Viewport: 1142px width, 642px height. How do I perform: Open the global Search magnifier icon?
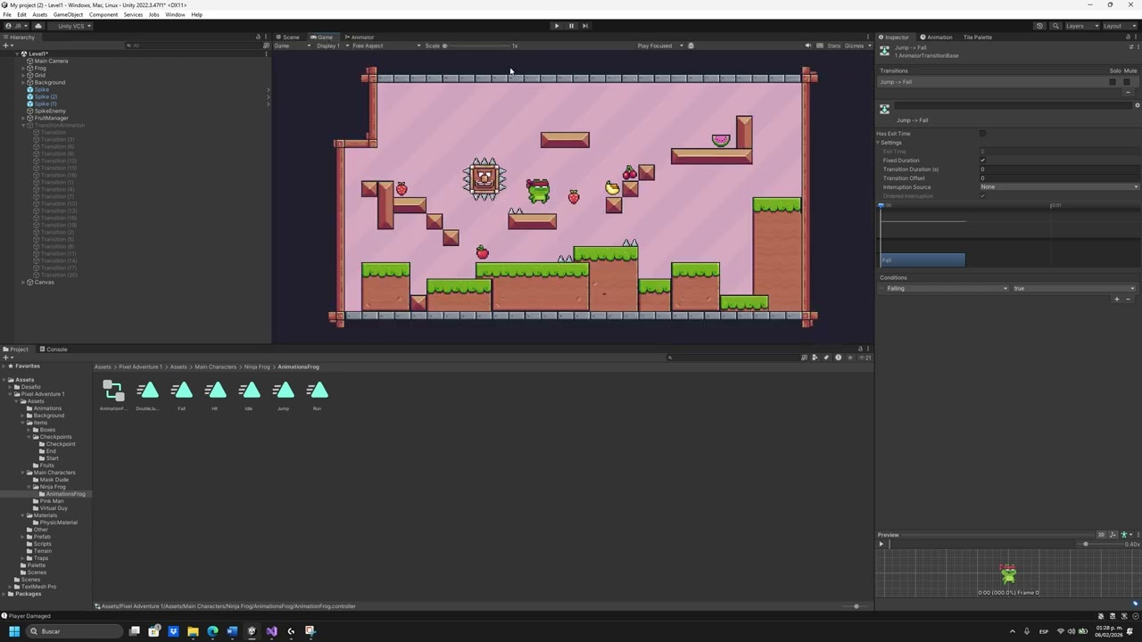[1055, 26]
